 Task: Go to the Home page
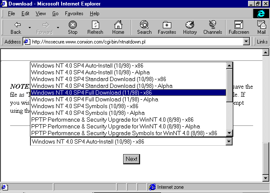118,25
